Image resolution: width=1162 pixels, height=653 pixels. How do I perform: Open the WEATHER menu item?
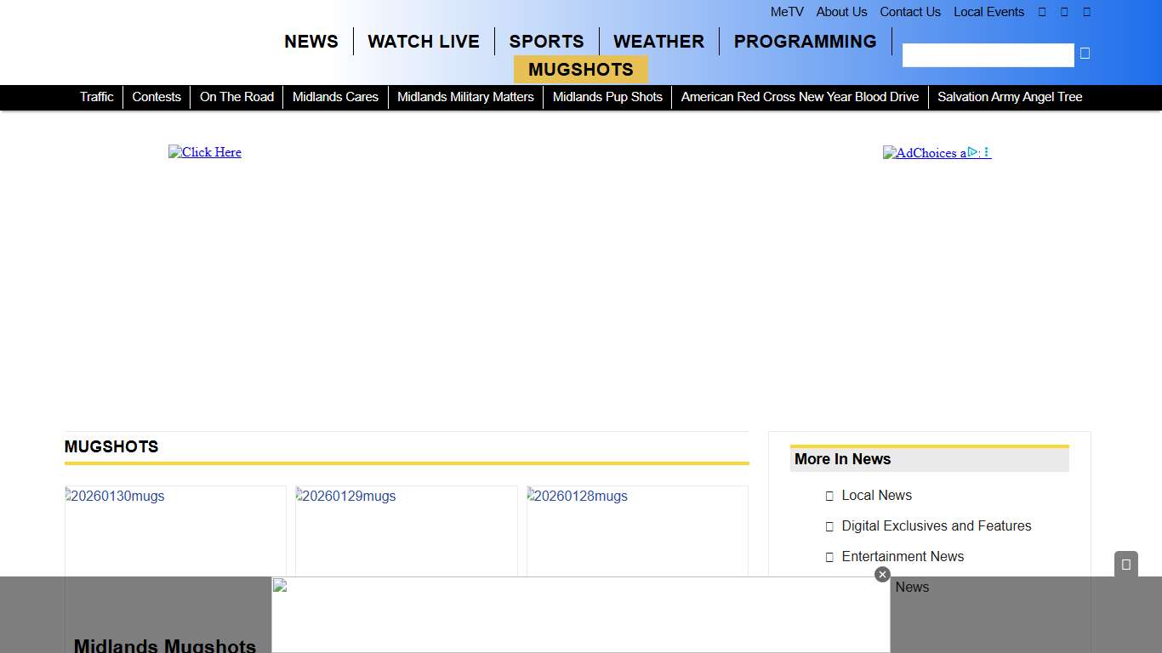(658, 42)
